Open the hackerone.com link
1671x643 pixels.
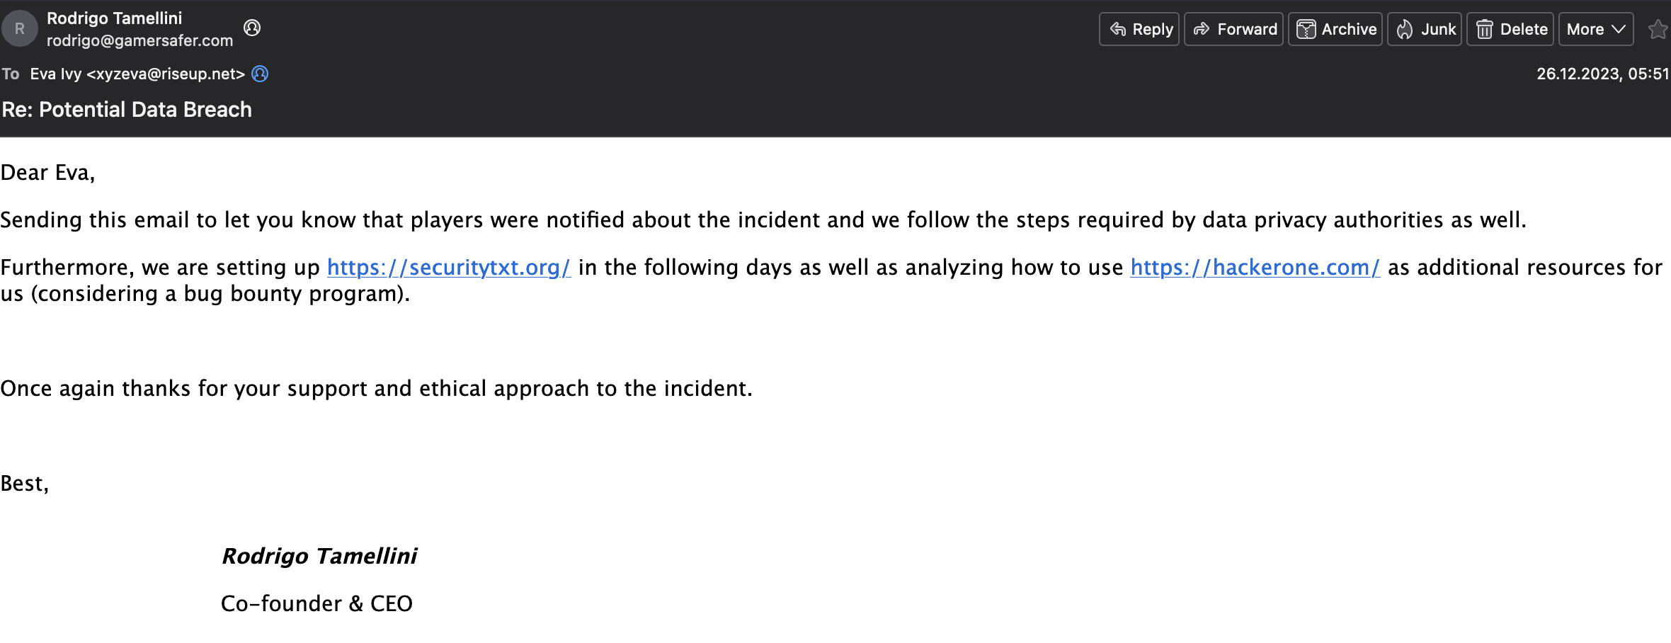click(1255, 267)
